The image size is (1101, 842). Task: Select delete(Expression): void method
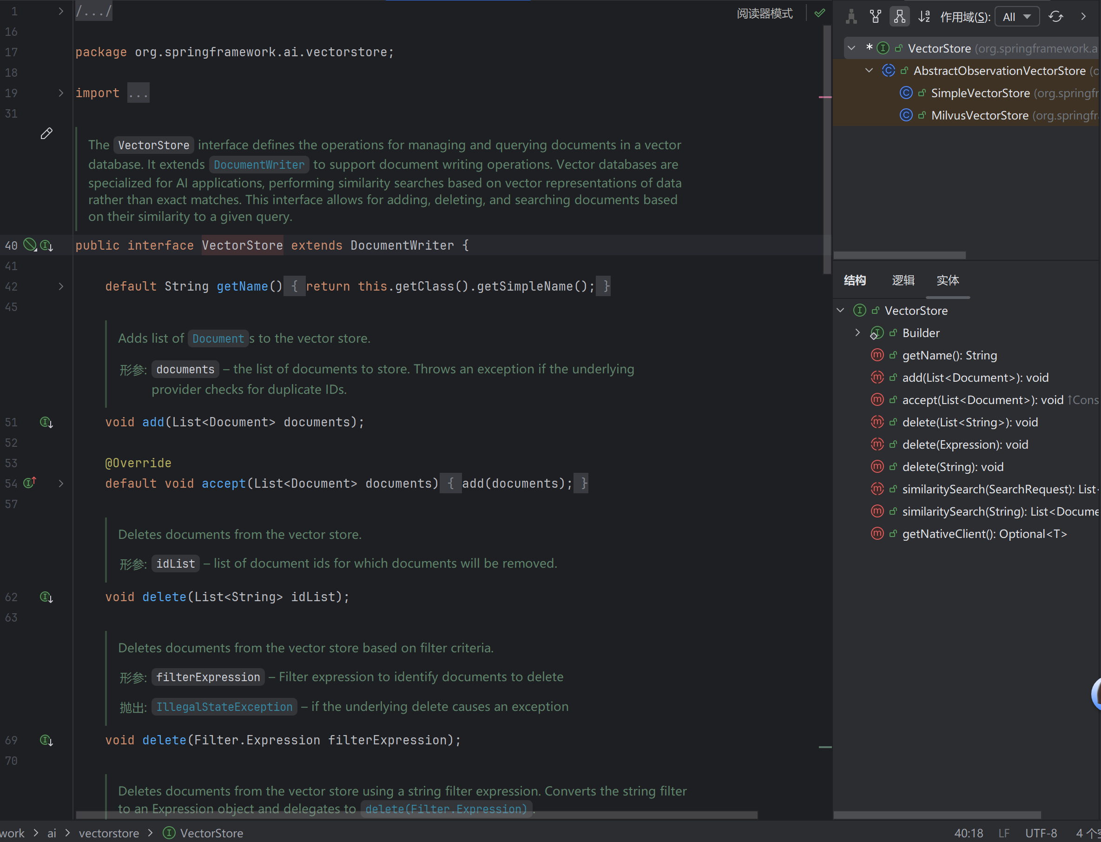point(965,444)
